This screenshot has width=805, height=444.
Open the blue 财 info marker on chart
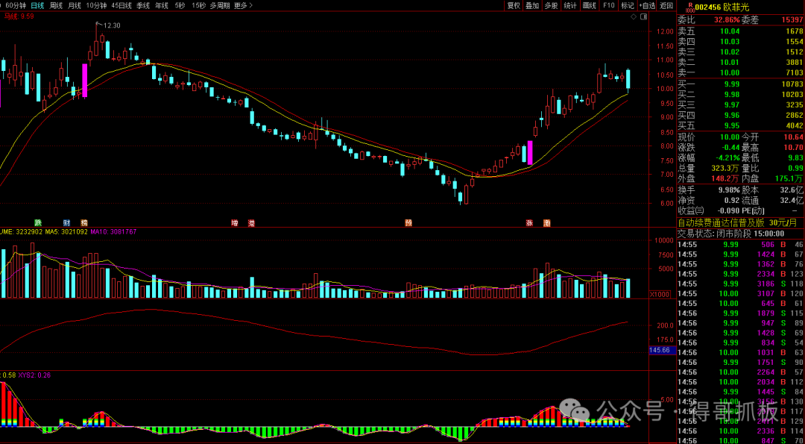point(66,223)
